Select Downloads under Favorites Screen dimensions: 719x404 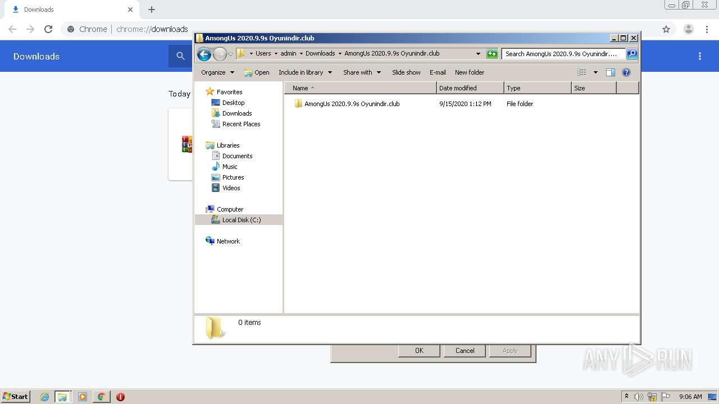(237, 113)
